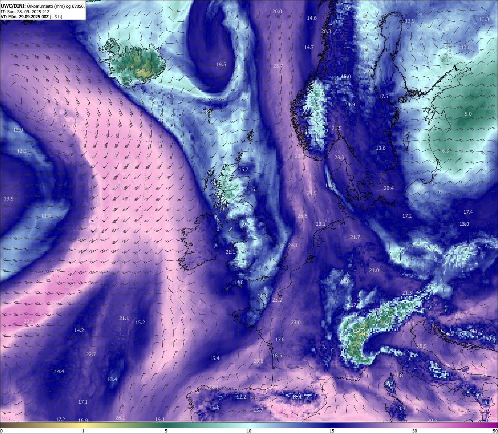The height and width of the screenshot is (434, 498).
Task: Click the '0' tick on the color scale
Action: [2, 431]
